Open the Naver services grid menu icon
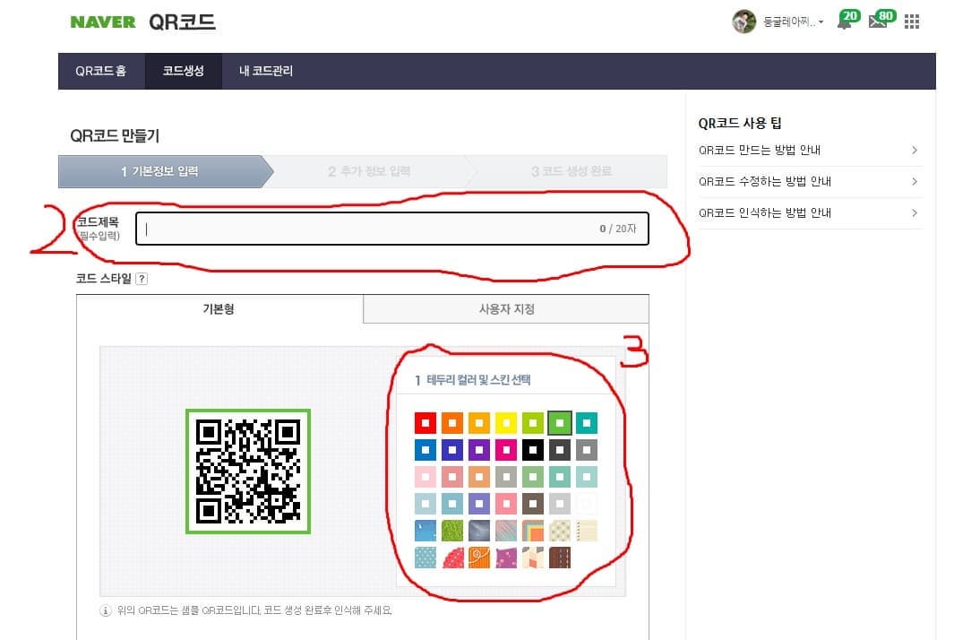 (x=911, y=21)
